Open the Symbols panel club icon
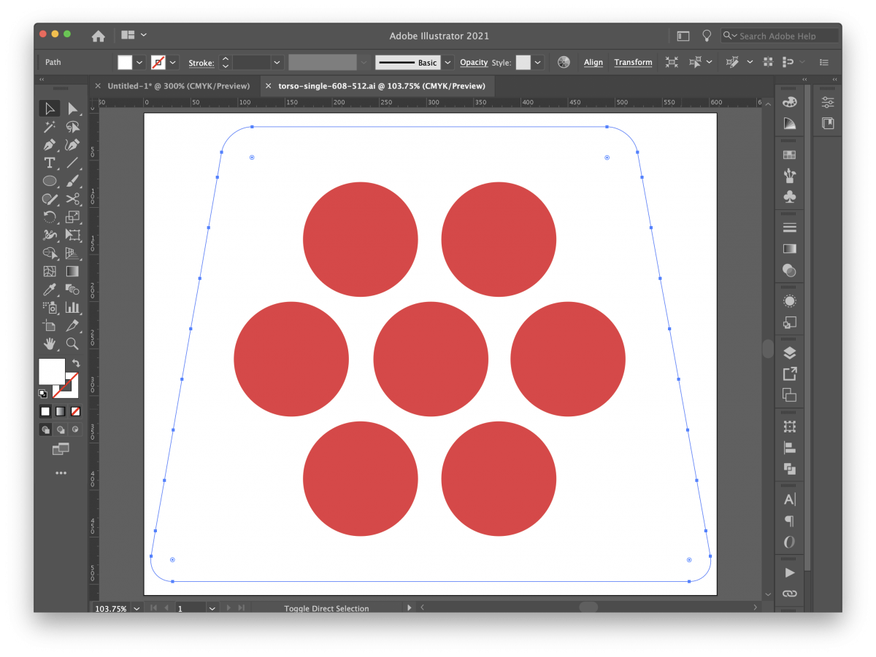The width and height of the screenshot is (876, 657). click(789, 196)
